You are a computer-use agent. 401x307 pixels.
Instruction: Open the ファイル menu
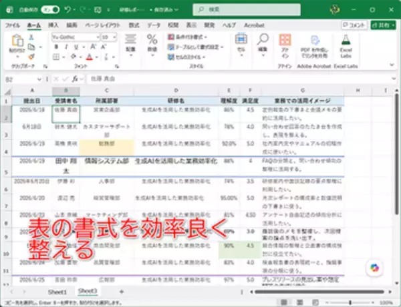coord(13,25)
